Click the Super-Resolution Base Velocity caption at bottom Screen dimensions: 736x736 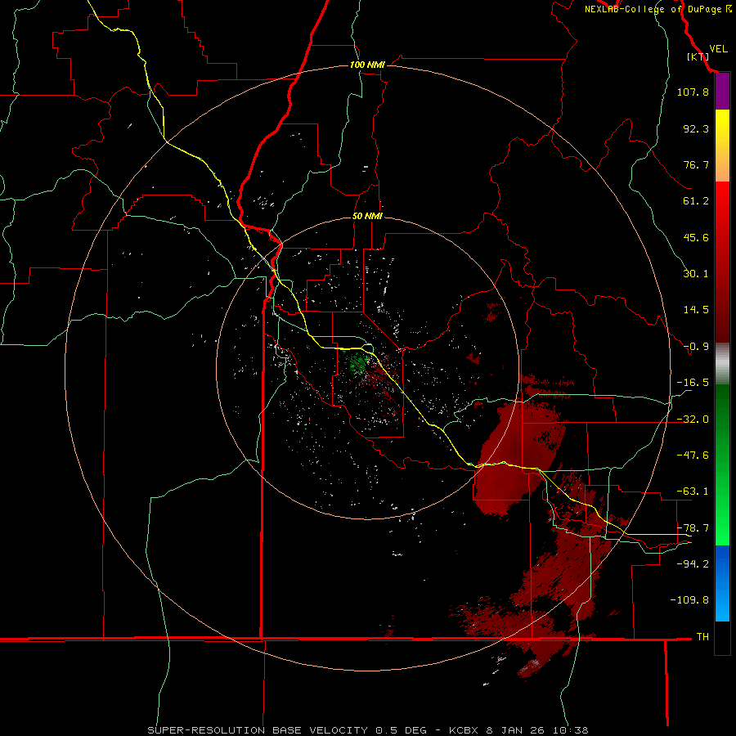(367, 730)
